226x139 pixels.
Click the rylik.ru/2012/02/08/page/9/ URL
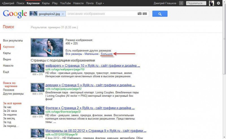tap(62, 134)
